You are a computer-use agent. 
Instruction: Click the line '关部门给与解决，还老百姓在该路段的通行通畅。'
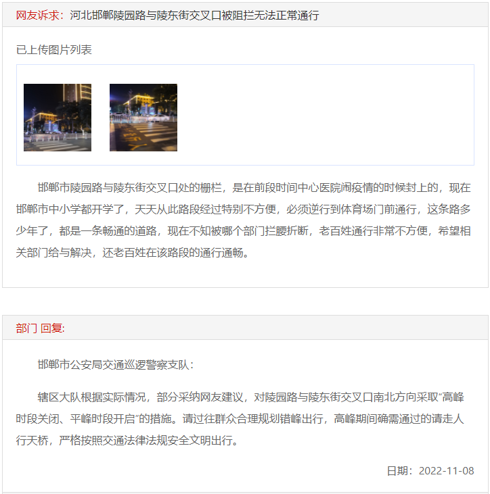pos(133,253)
